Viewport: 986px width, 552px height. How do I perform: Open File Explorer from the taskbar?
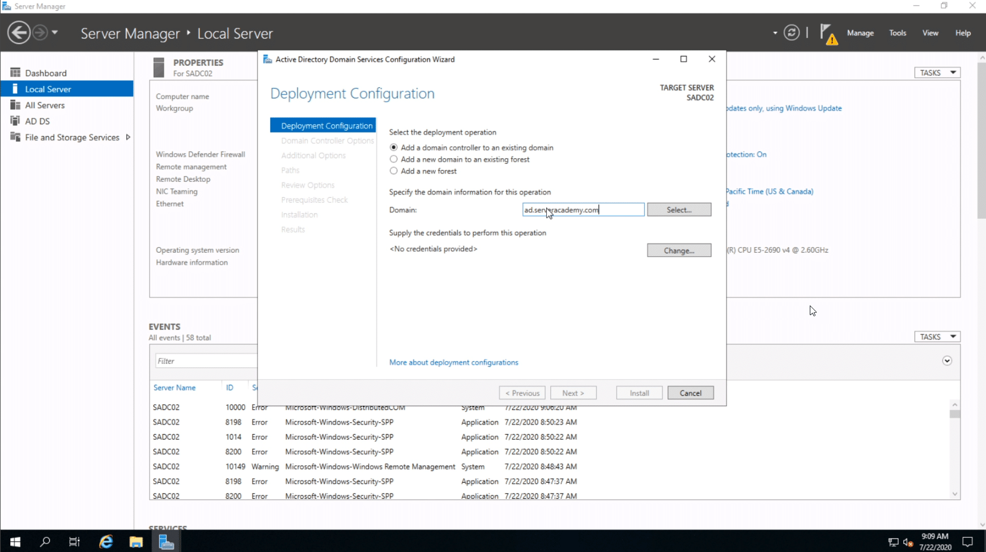point(136,542)
